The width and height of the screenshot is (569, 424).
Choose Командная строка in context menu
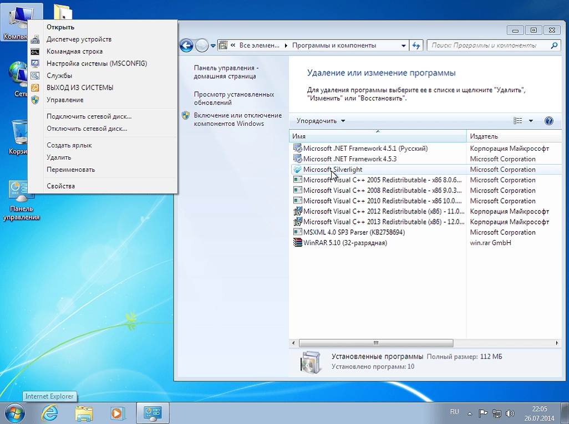point(103,52)
